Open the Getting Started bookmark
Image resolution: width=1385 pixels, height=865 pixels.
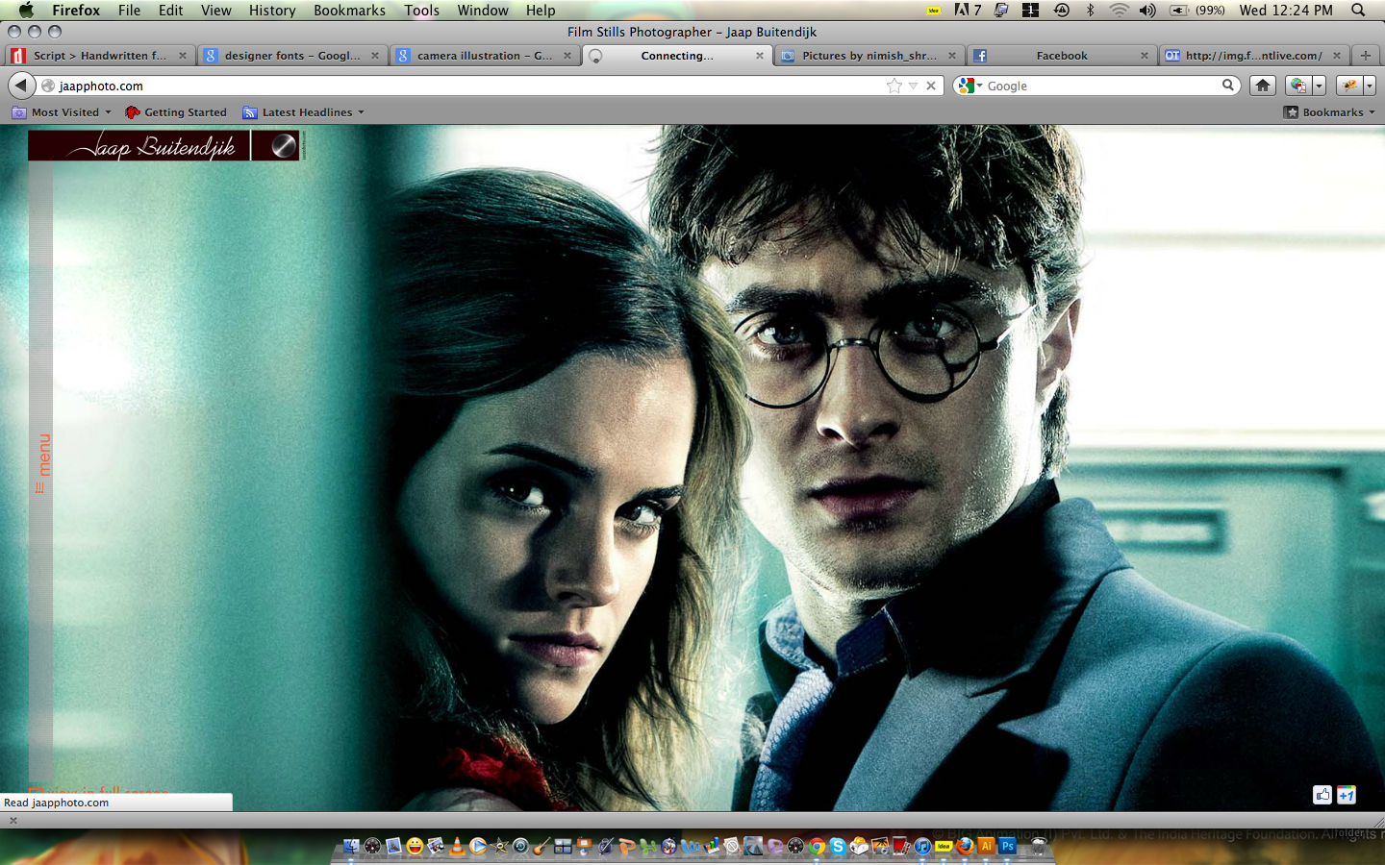click(x=176, y=112)
